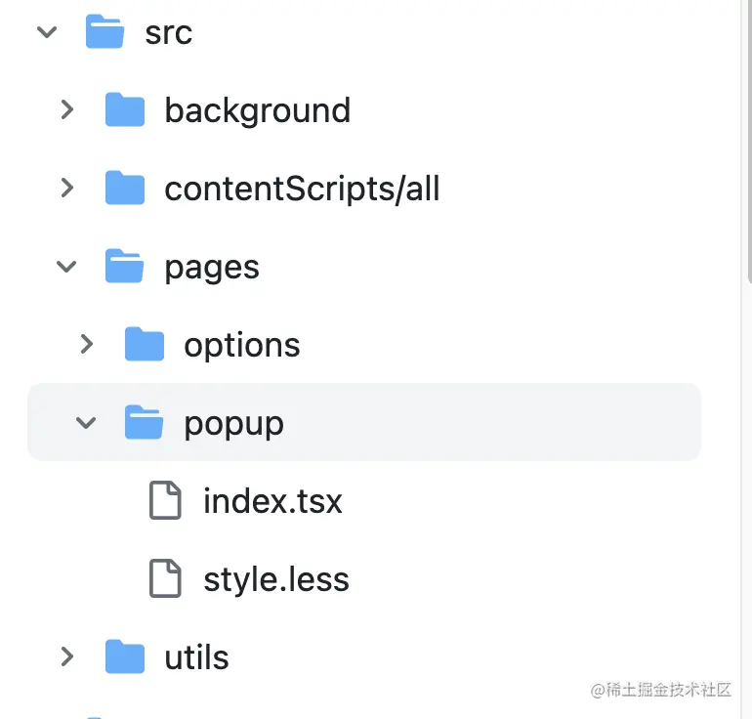This screenshot has width=752, height=719.
Task: Select the background folder label
Action: pos(258,110)
